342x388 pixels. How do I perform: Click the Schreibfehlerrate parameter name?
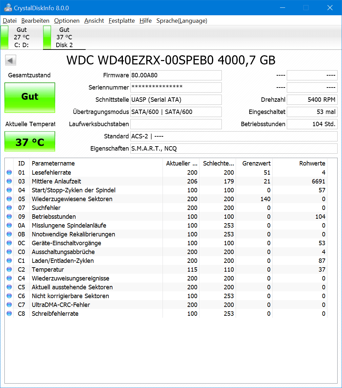(x=55, y=313)
